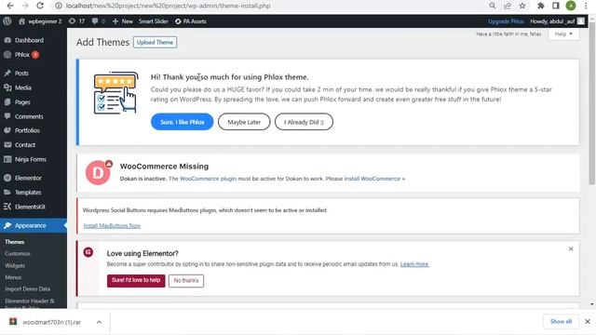Open Templates in the sidebar
596x335 pixels.
pos(28,193)
